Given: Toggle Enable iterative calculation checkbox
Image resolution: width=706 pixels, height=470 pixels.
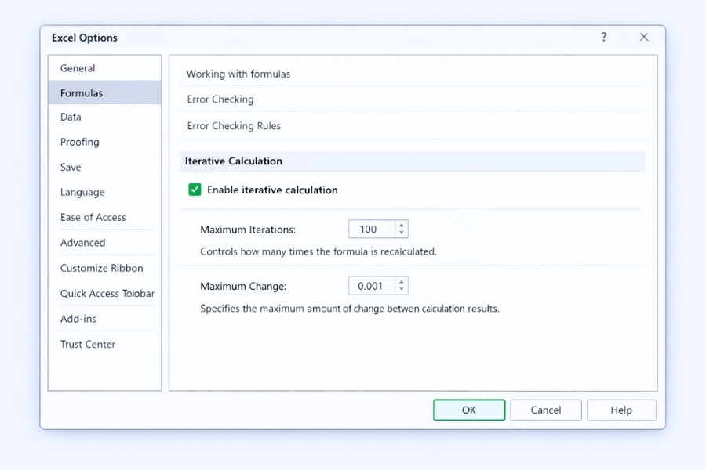Looking at the screenshot, I should click(195, 190).
